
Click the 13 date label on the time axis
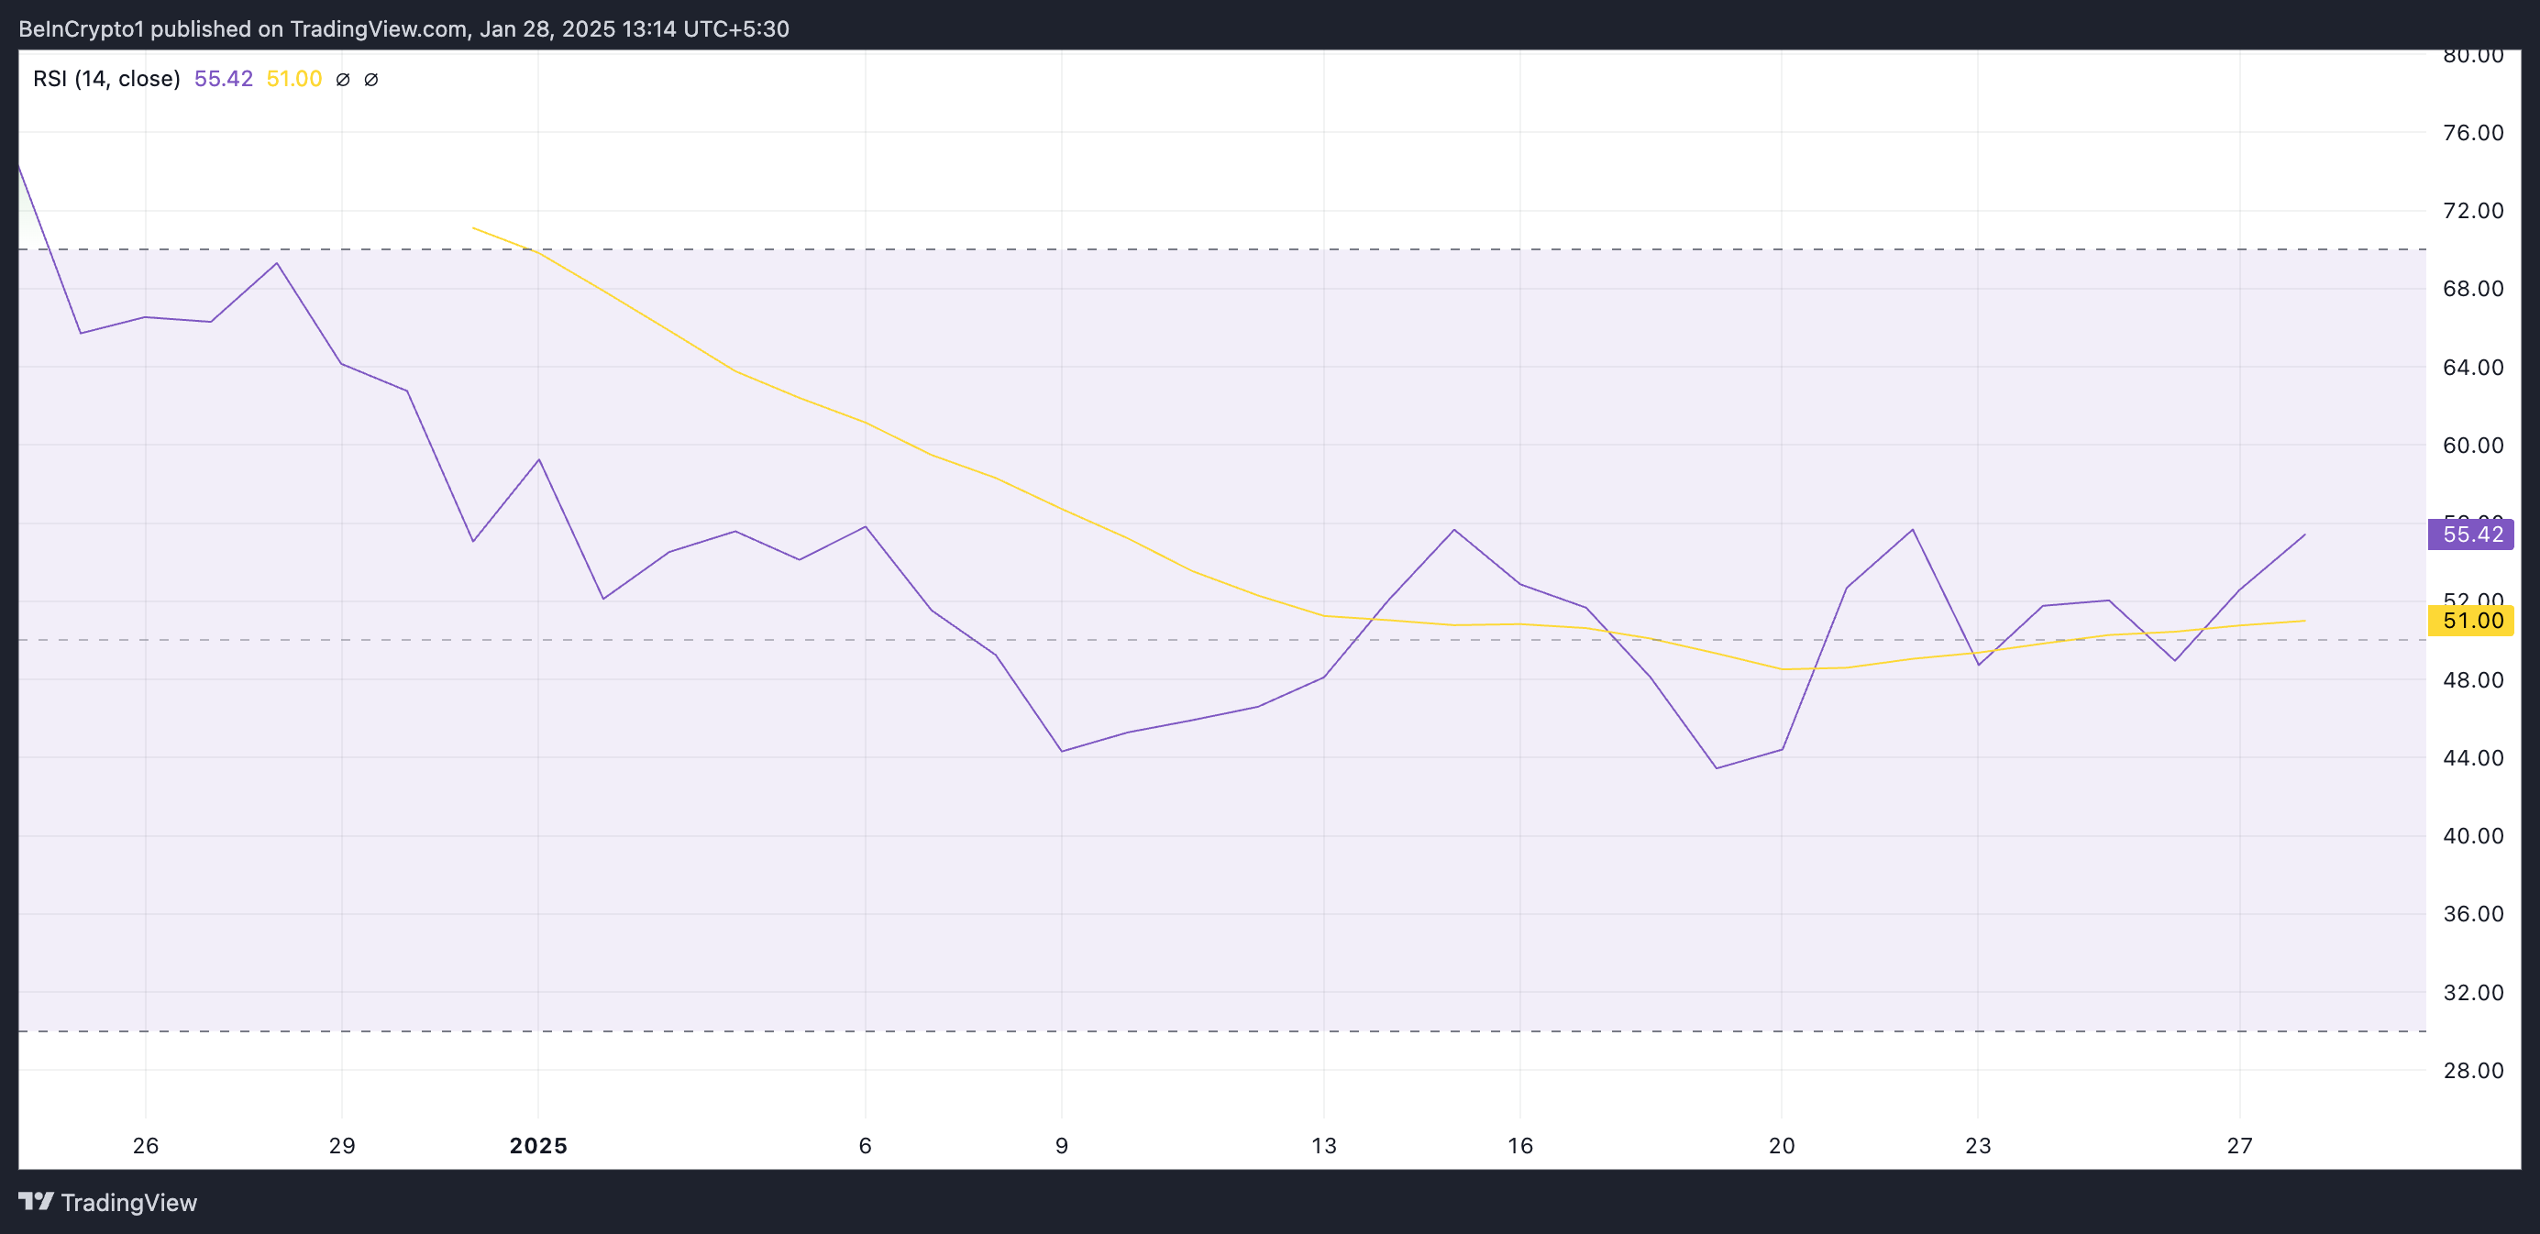pos(1323,1145)
